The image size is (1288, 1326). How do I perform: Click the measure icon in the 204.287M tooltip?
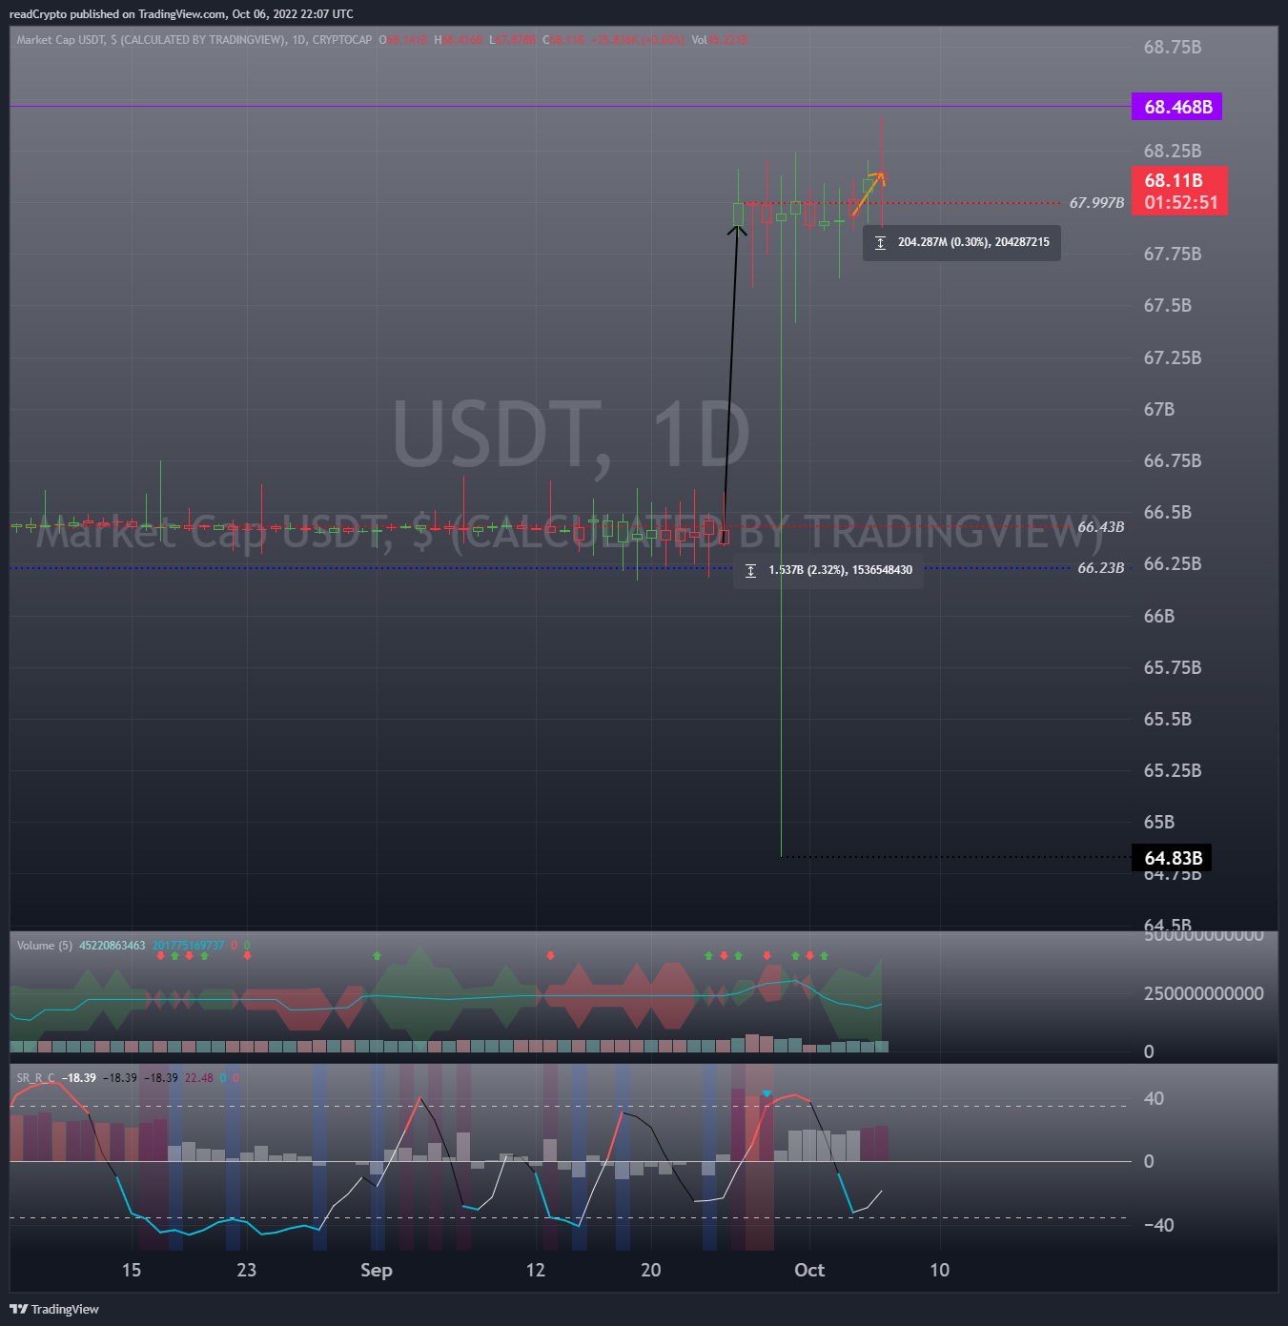(880, 243)
